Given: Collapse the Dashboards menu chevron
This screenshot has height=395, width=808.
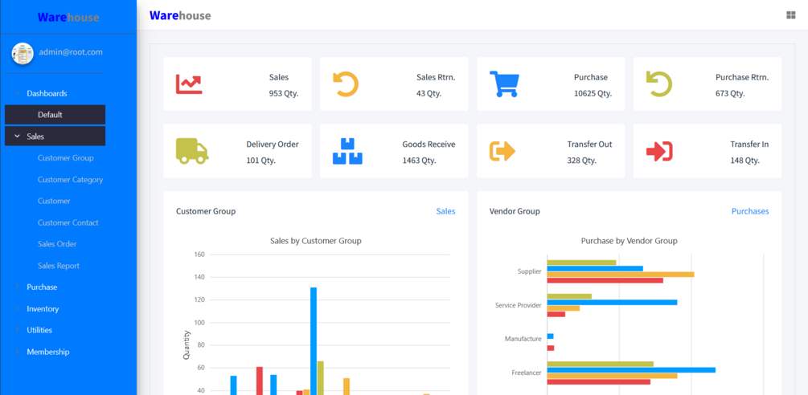Looking at the screenshot, I should tap(17, 94).
